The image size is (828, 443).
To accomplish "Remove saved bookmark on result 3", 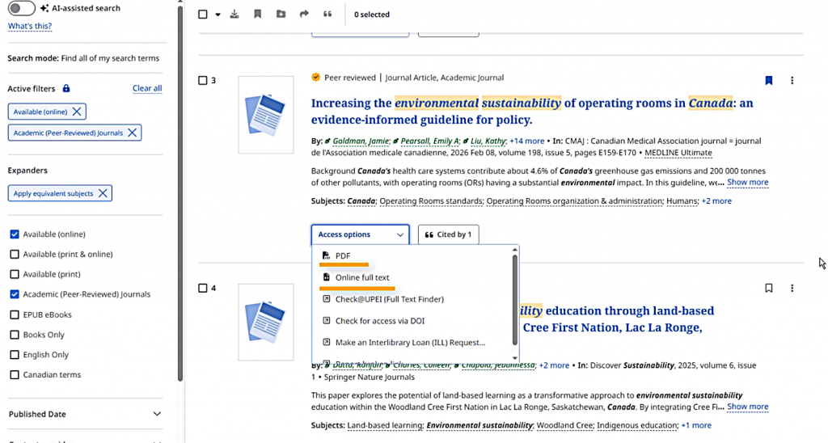I will tap(769, 80).
